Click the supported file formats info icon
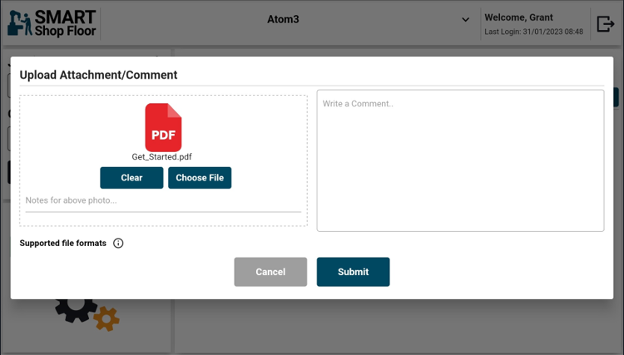The image size is (624, 355). click(x=118, y=244)
